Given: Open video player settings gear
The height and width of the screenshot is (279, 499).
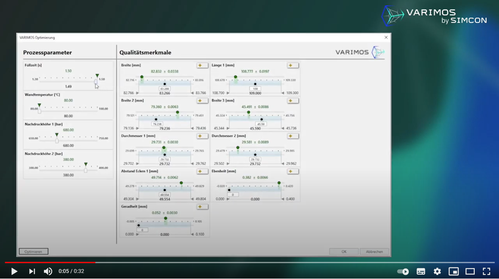Looking at the screenshot, I should click(x=437, y=272).
